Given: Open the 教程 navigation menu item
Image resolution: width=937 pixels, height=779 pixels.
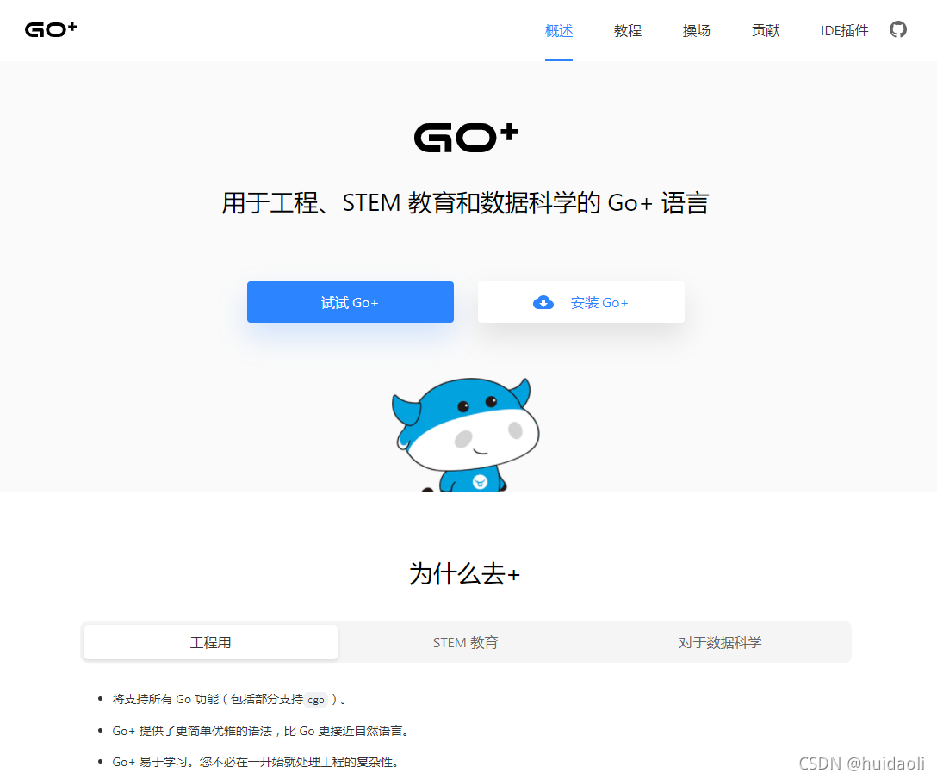Looking at the screenshot, I should (x=628, y=30).
